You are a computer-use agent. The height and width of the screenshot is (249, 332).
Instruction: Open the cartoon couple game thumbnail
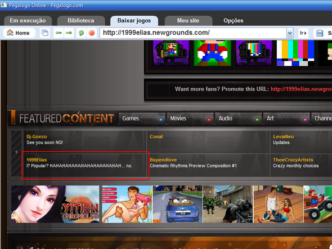(127, 204)
